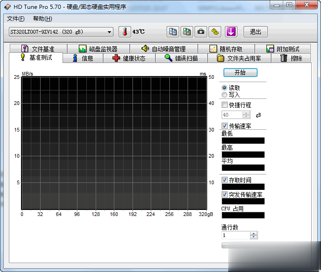This screenshot has width=321, height=272.
Task: Copy screenshot to clipboard toolbar icon
Action: click(187, 32)
